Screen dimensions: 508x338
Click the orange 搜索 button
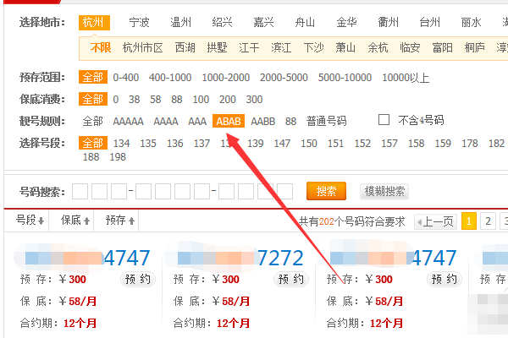(x=326, y=191)
